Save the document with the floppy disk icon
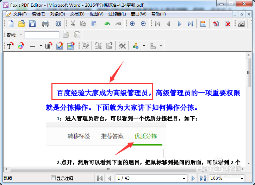 [x=32, y=24]
